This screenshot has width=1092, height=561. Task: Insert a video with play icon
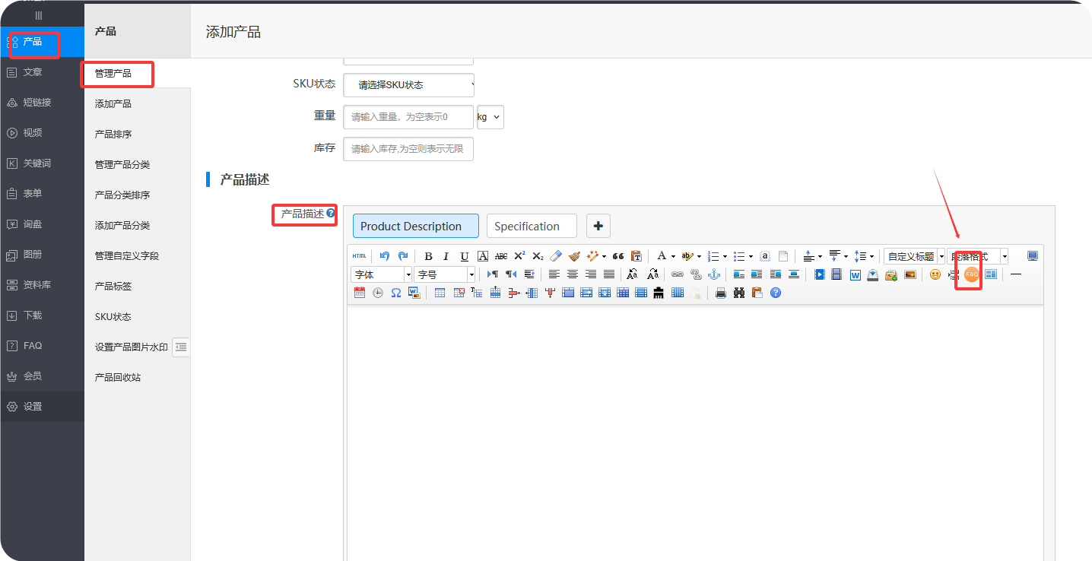[x=820, y=274]
